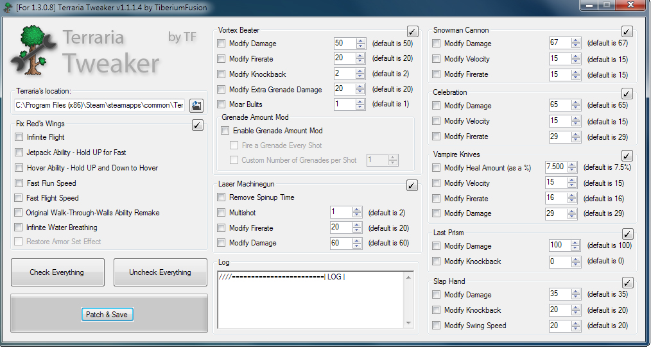The image size is (651, 348).
Task: Increase Snowman Cannon velocity with up arrow
Action: pos(575,56)
